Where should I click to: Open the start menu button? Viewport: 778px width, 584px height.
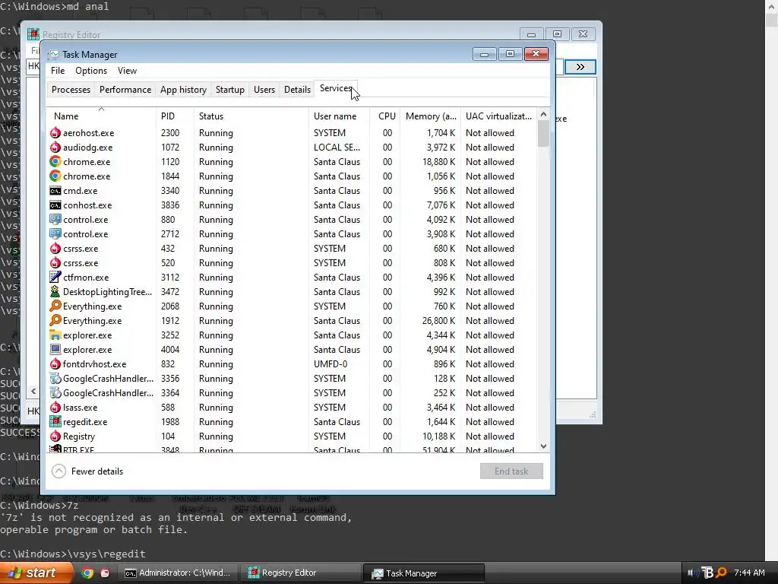coord(35,573)
